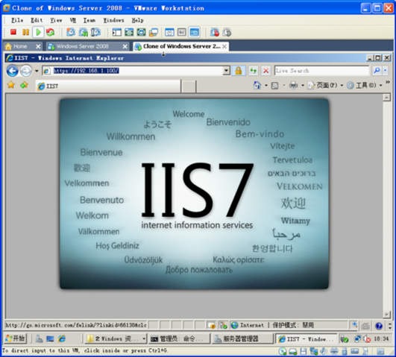Image resolution: width=396 pixels, height=357 pixels.
Task: Click the orange suspend VM button
Action: (x=25, y=32)
